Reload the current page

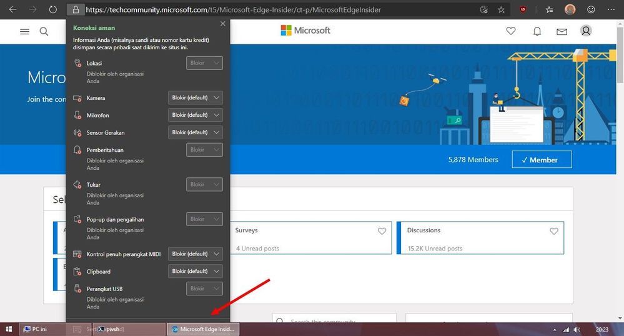click(x=52, y=9)
